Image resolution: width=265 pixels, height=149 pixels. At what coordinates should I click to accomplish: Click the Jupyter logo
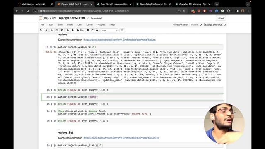48,18
